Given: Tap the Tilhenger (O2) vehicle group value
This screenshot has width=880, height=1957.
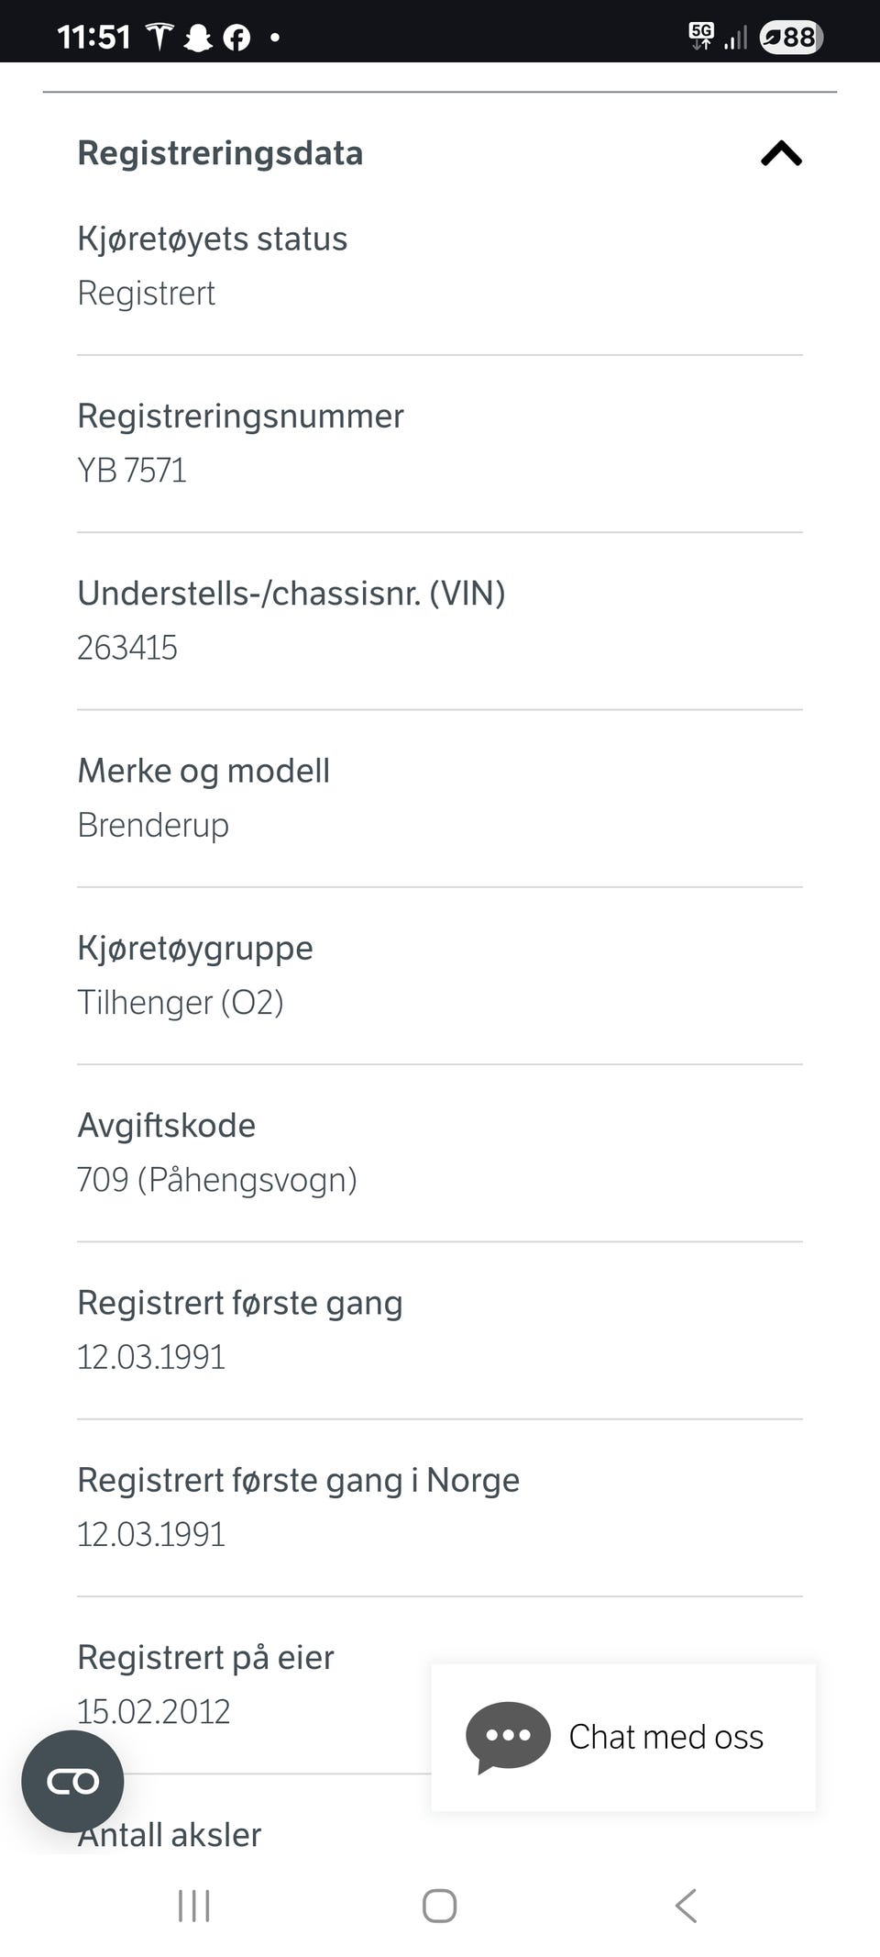Looking at the screenshot, I should pyautogui.click(x=181, y=1002).
